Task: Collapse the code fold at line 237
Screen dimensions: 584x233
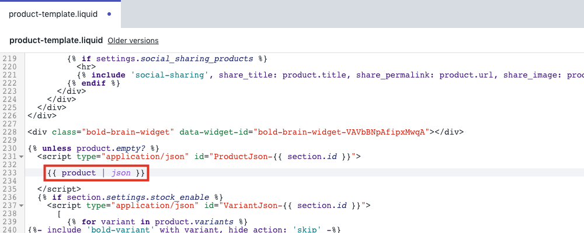Action: tap(21, 206)
